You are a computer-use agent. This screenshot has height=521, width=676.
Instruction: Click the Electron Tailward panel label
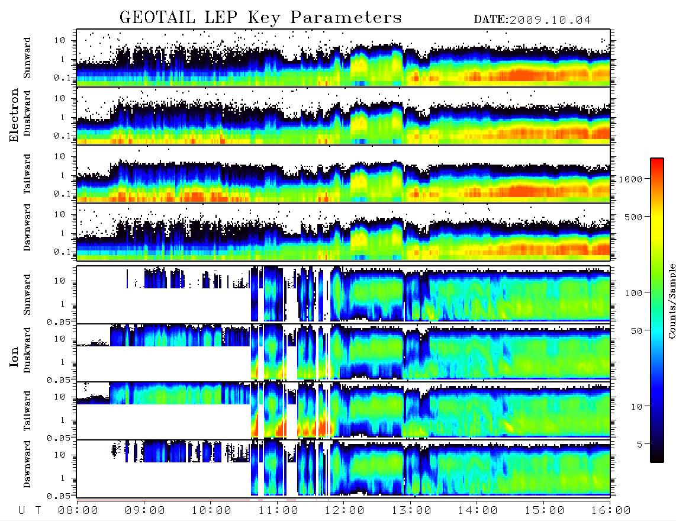27,174
